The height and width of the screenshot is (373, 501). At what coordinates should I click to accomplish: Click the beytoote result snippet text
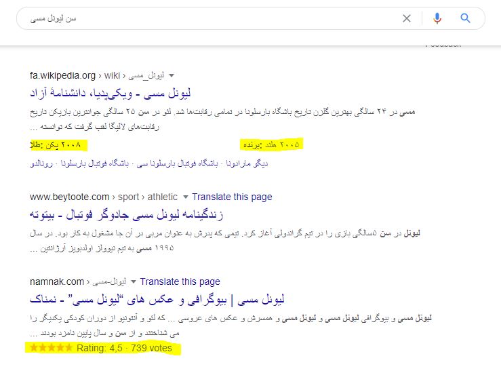pyautogui.click(x=225, y=241)
